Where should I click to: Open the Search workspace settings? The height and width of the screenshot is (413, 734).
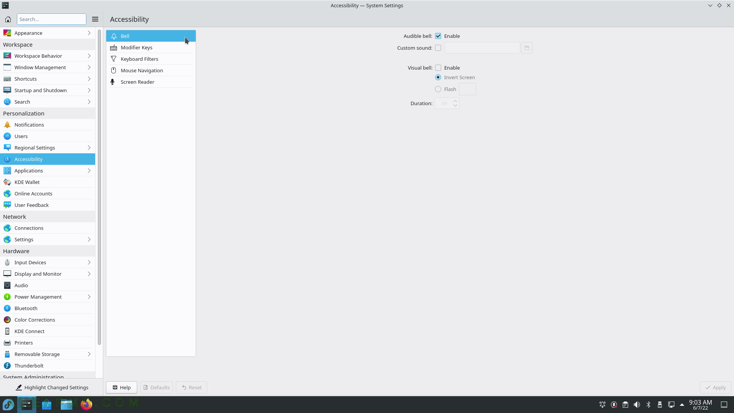coord(47,102)
